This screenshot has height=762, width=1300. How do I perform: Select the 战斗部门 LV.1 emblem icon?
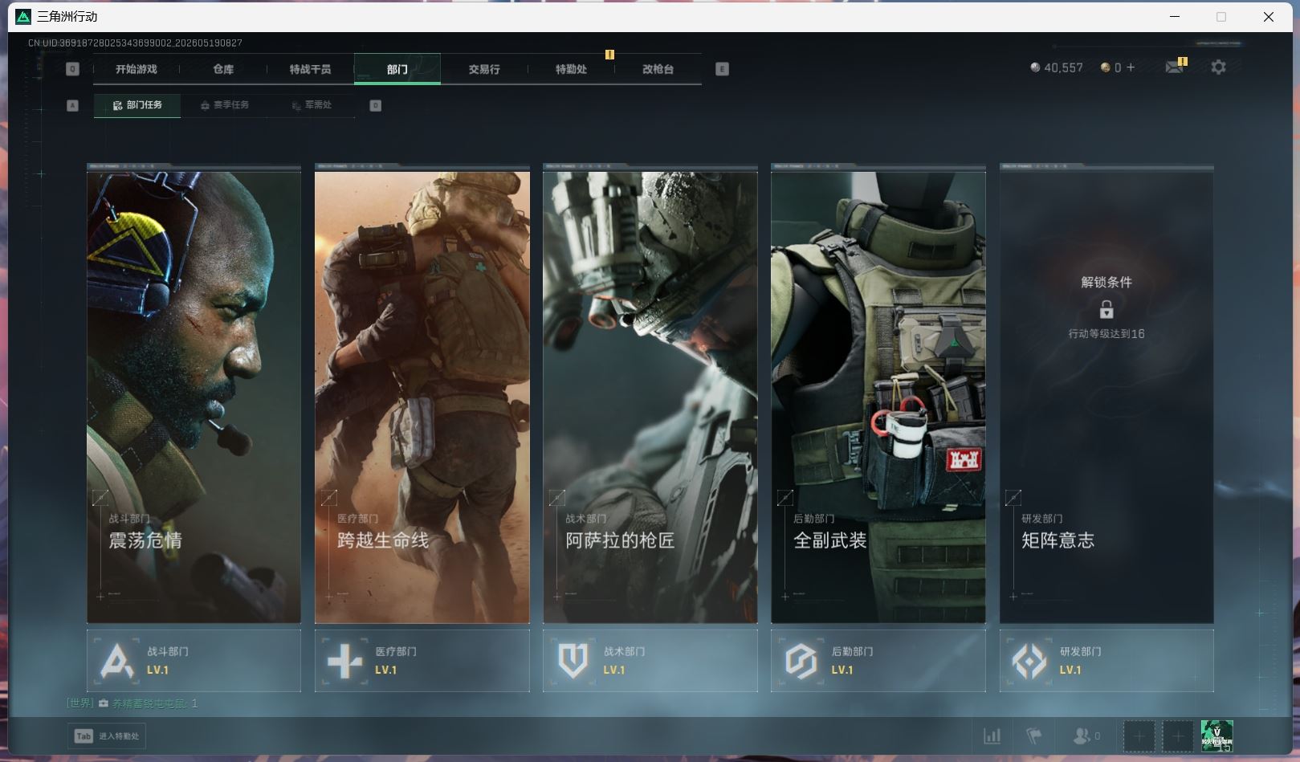(117, 661)
